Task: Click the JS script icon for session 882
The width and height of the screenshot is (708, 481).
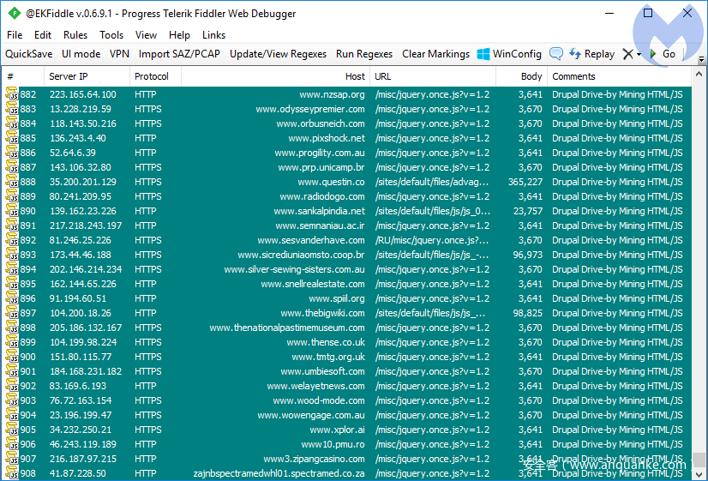Action: click(x=12, y=94)
